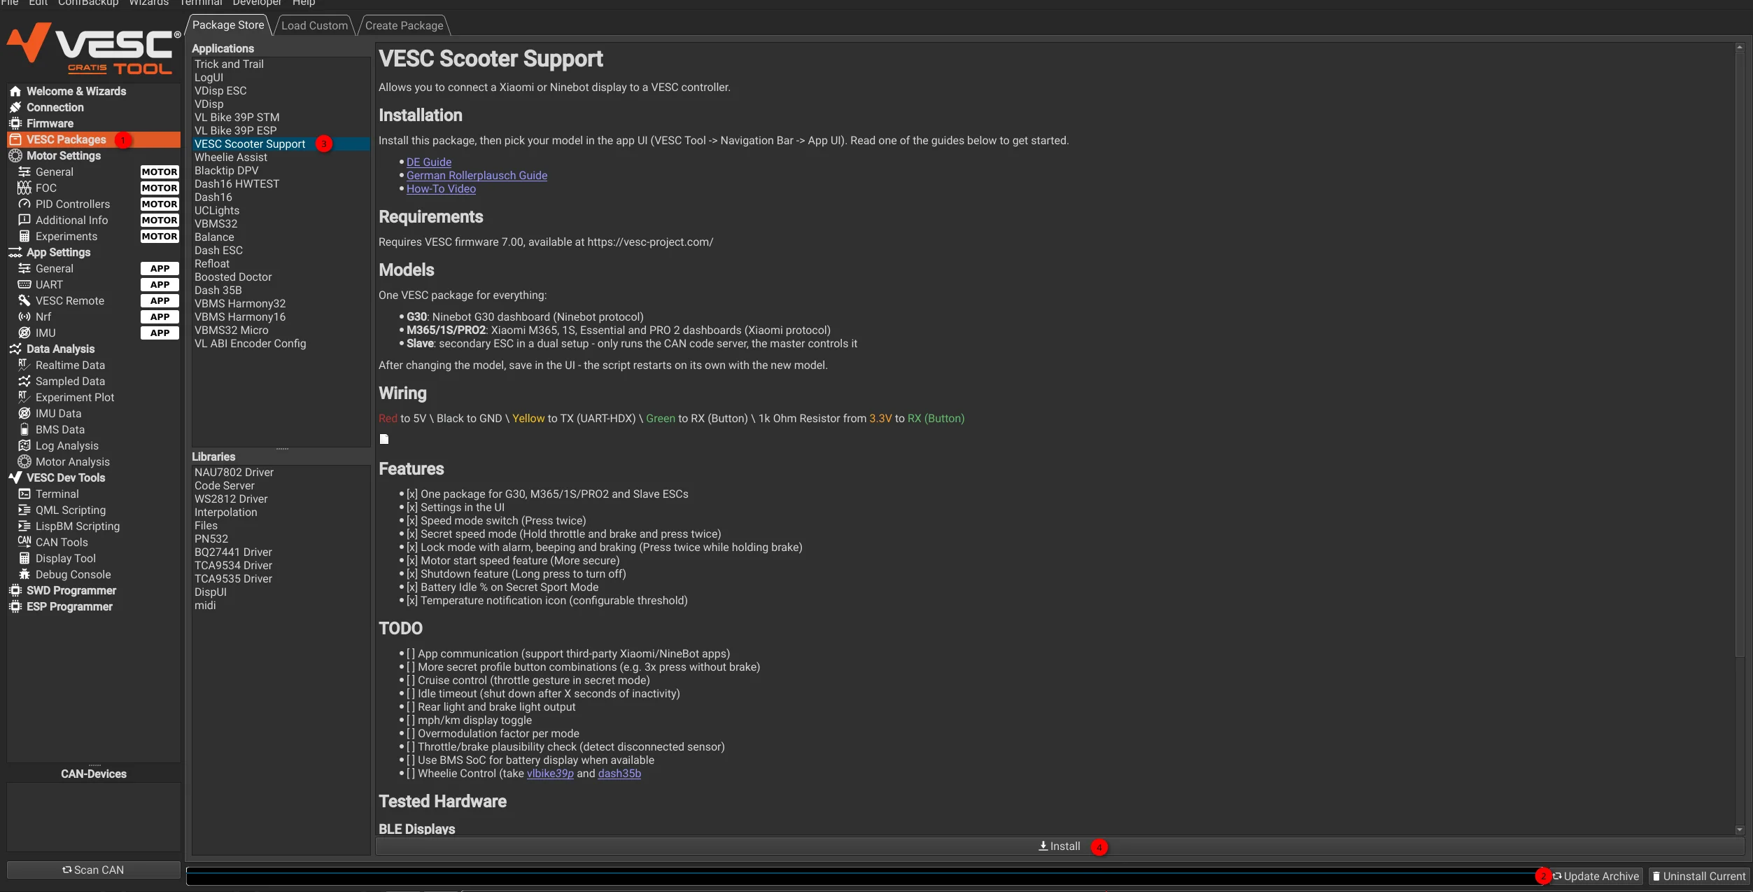Click the ESP Programmer chip icon
The width and height of the screenshot is (1753, 892).
(x=15, y=607)
